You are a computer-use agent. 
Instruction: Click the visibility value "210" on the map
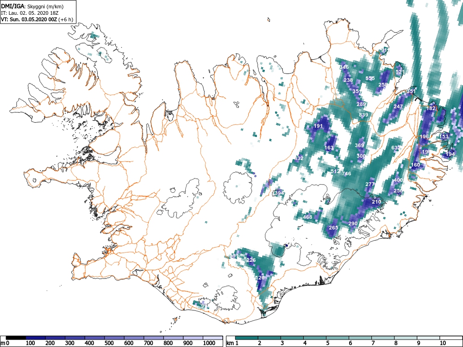pyautogui.click(x=376, y=202)
